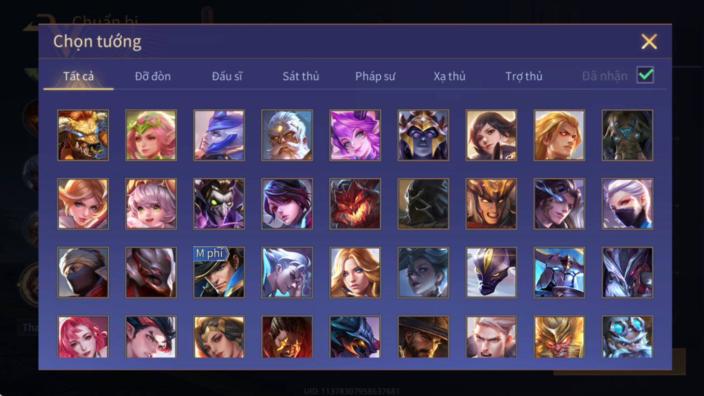Switch to the 'Đỡ đòn' tab
Image resolution: width=704 pixels, height=396 pixels.
pyautogui.click(x=153, y=76)
